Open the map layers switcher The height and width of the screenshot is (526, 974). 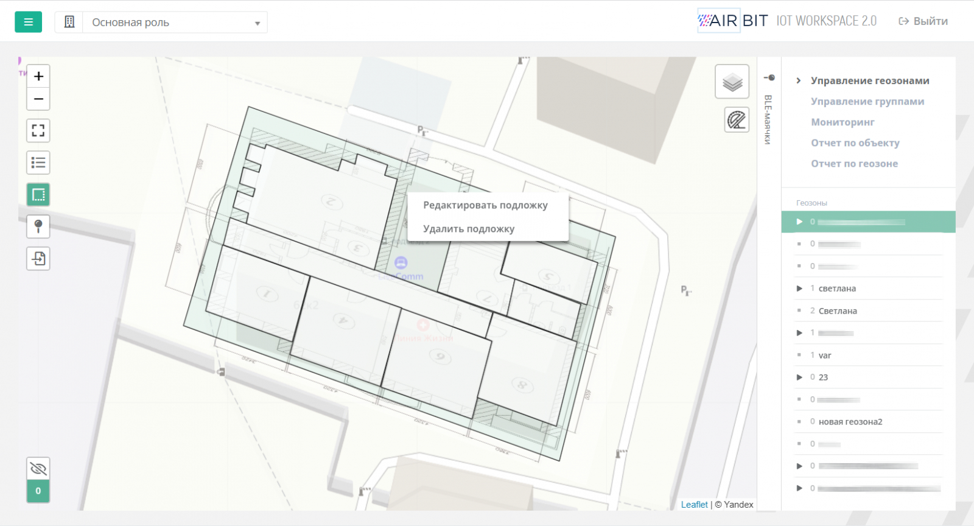pyautogui.click(x=732, y=82)
